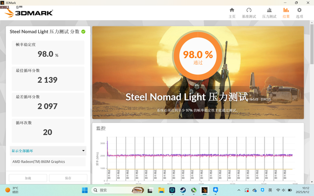
Task: Click the 保存 save button
Action: coord(68,178)
